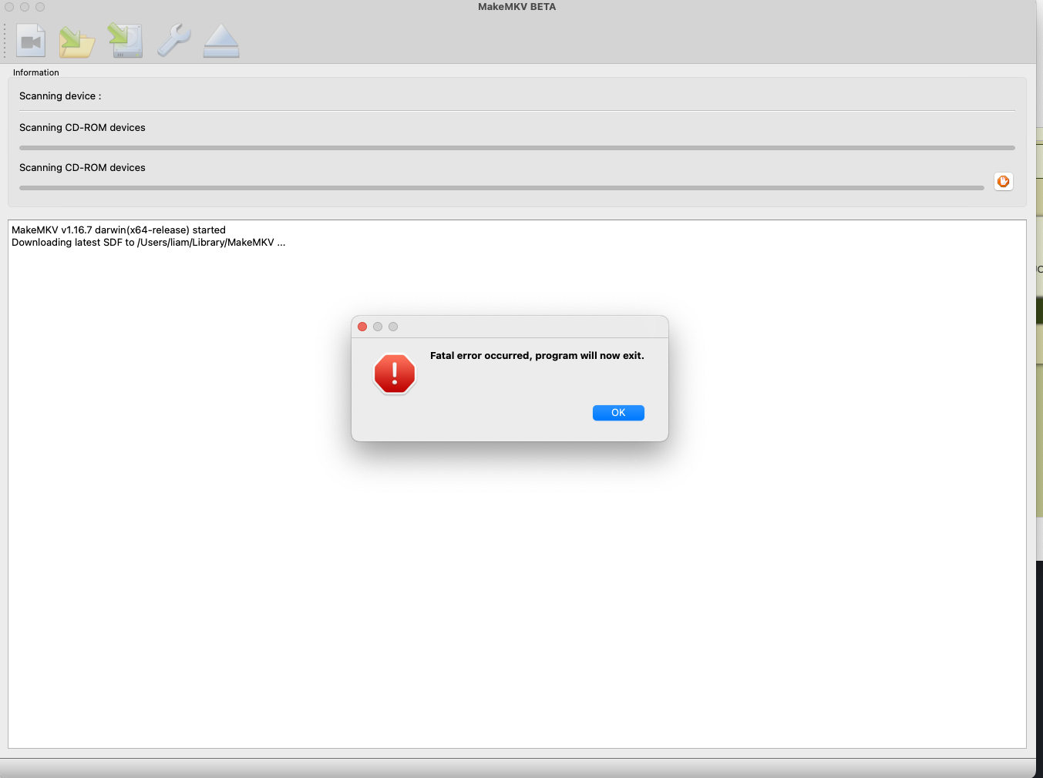
Task: Click the Information group label
Action: 36,72
